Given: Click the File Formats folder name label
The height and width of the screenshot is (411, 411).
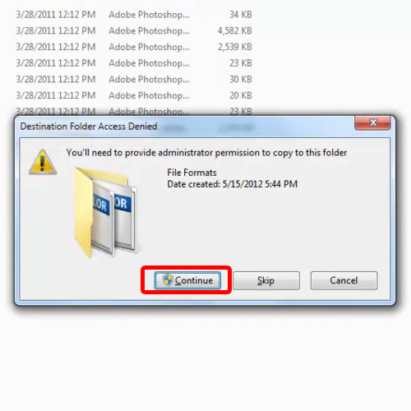Looking at the screenshot, I should 192,173.
